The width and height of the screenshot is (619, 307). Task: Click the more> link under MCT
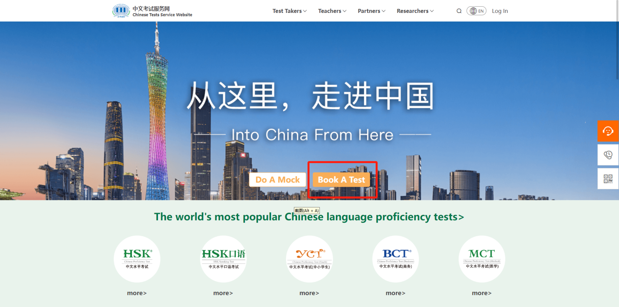pos(481,293)
